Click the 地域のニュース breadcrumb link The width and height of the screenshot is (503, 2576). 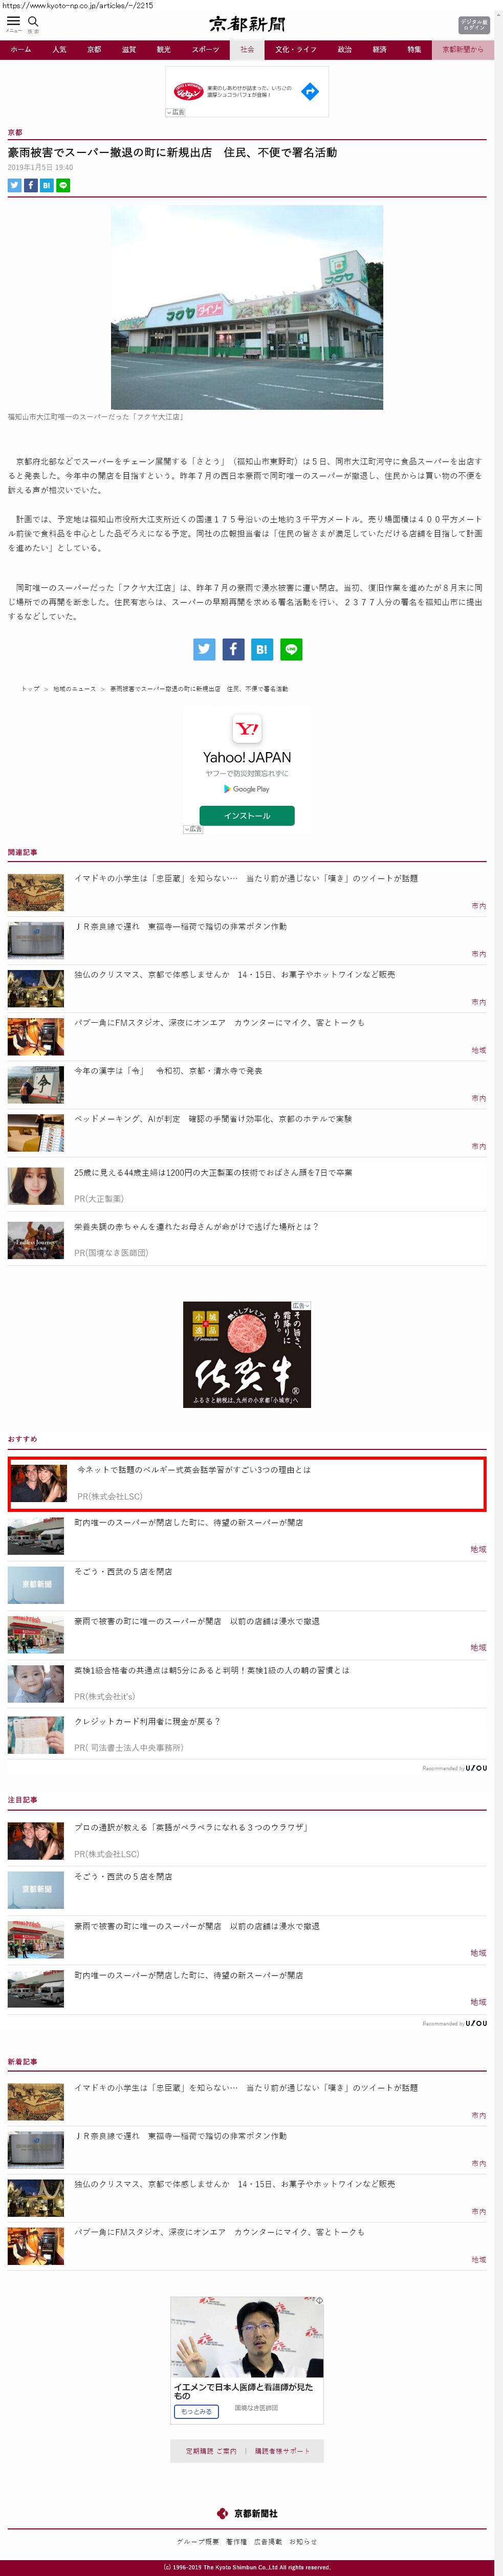pyautogui.click(x=75, y=689)
